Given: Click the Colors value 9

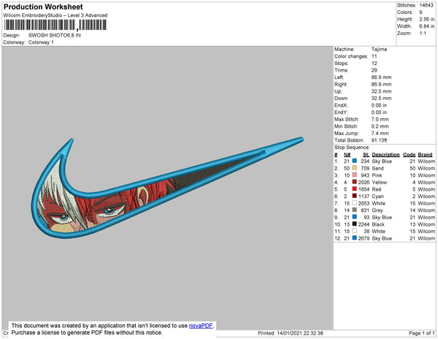Looking at the screenshot, I should pyautogui.click(x=420, y=12).
